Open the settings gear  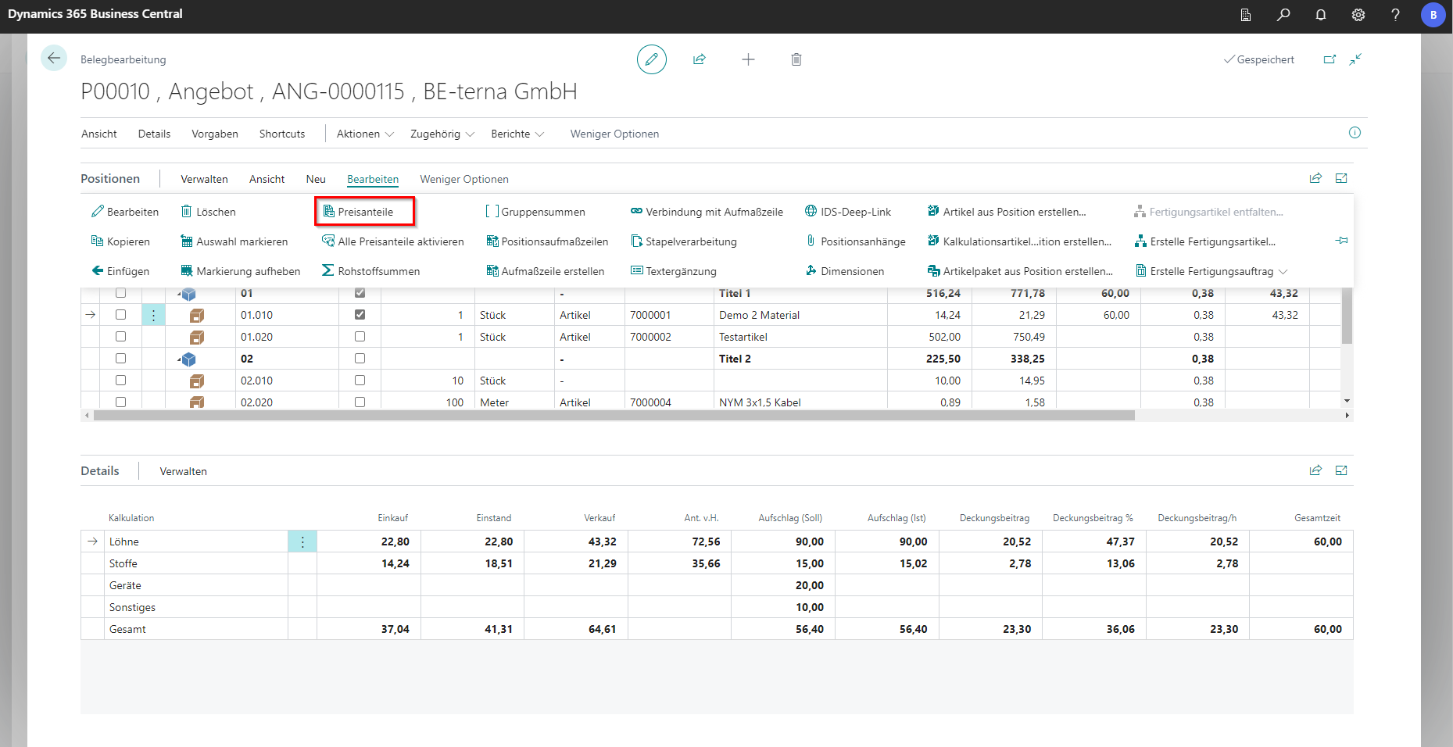pos(1358,15)
